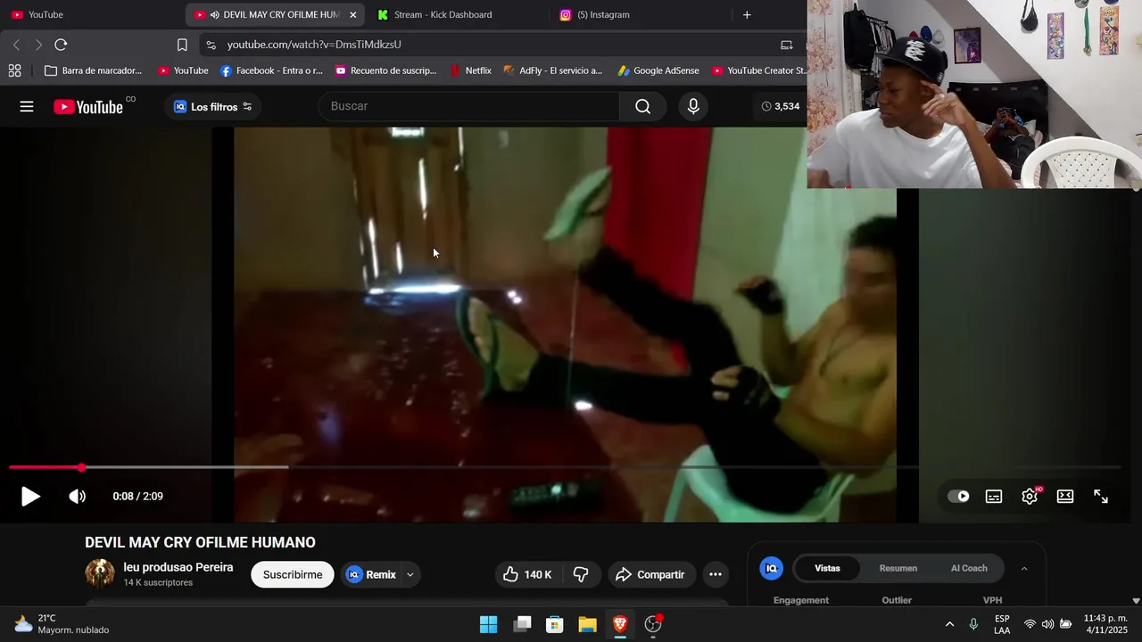The height and width of the screenshot is (642, 1142).
Task: Toggle subtitles captions button
Action: 994,497
